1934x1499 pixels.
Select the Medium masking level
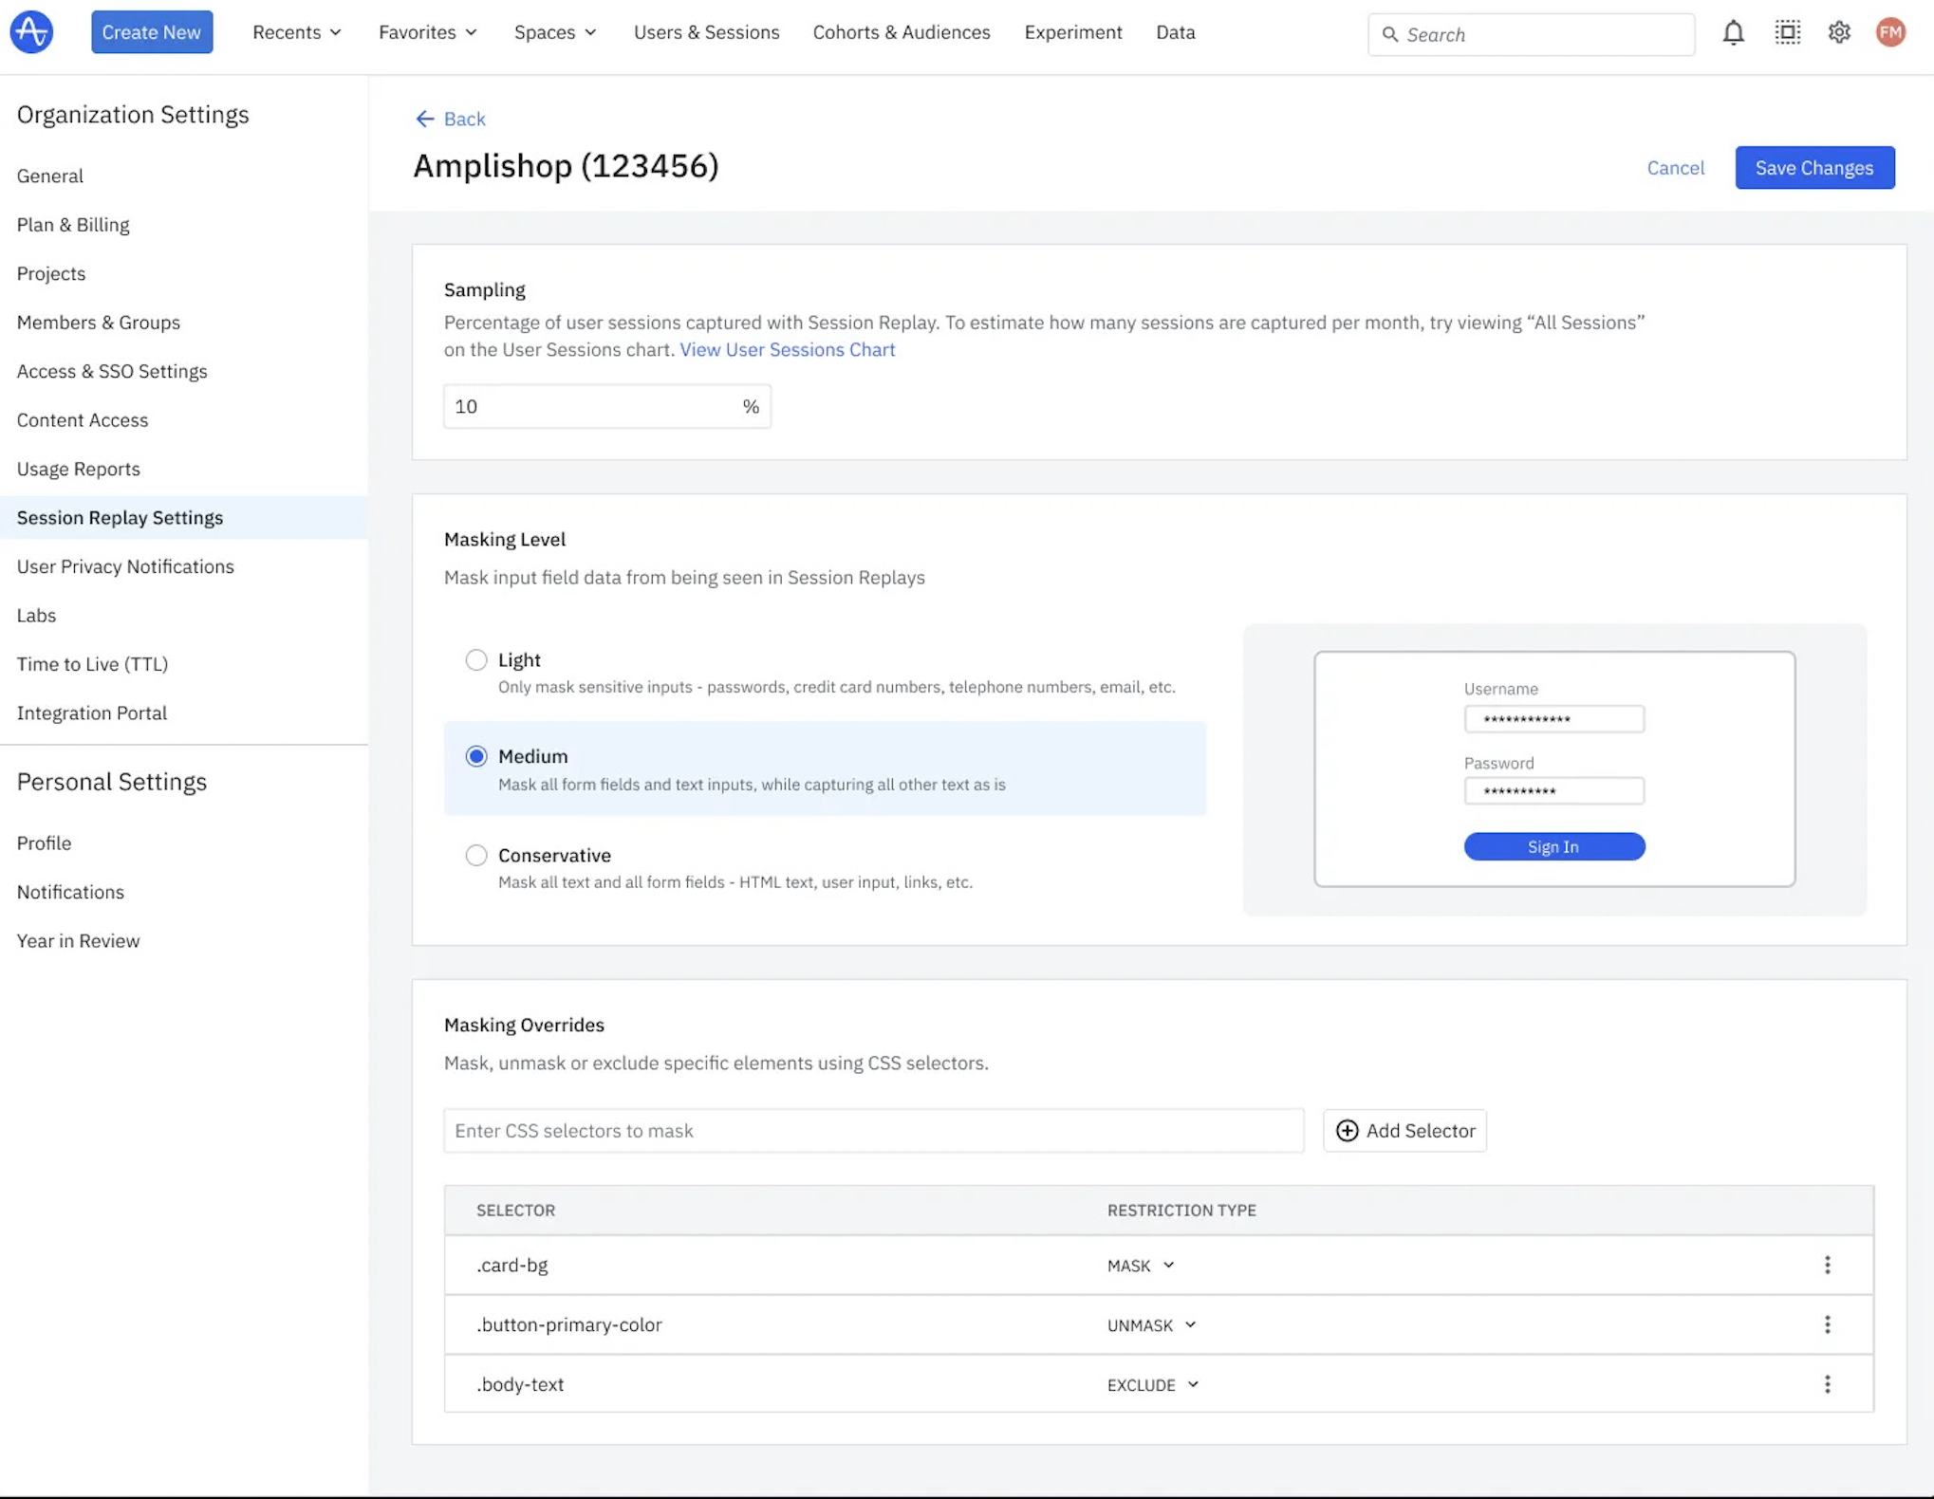pos(476,756)
